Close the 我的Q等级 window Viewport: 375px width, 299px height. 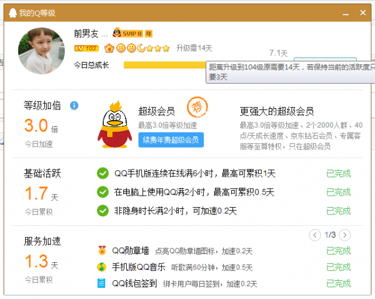tap(362, 13)
